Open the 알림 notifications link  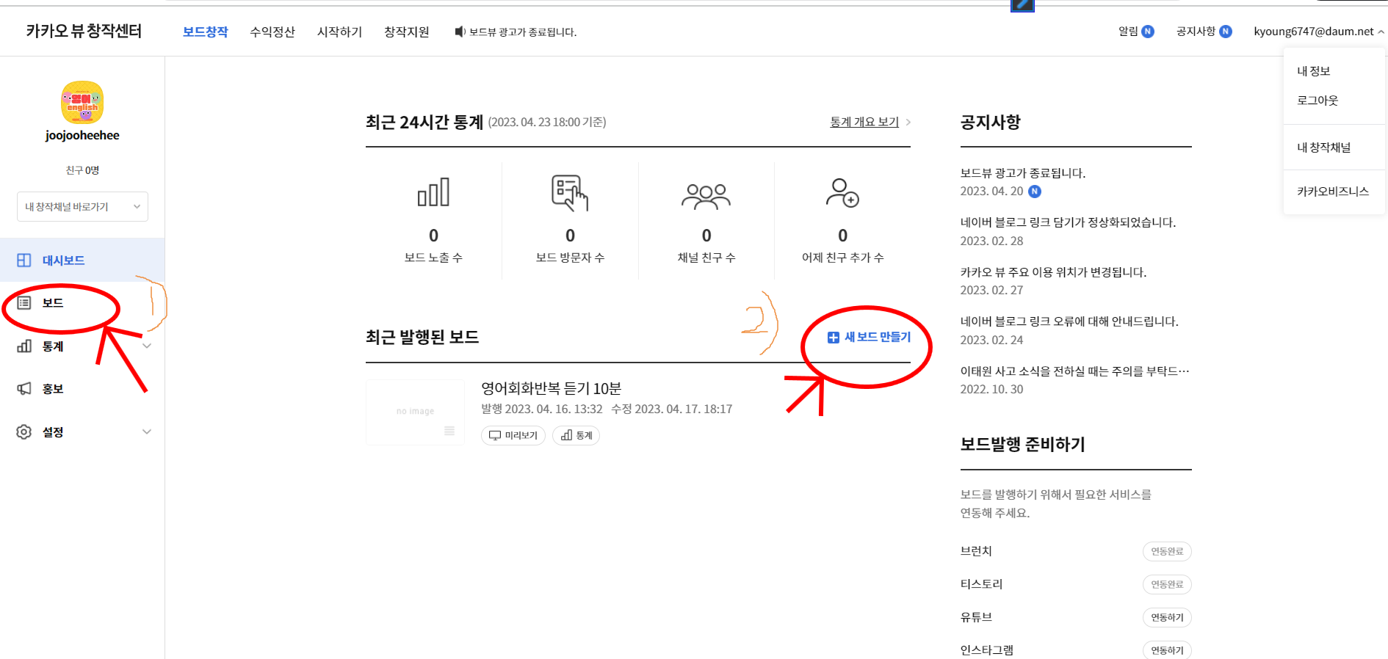pyautogui.click(x=1129, y=32)
